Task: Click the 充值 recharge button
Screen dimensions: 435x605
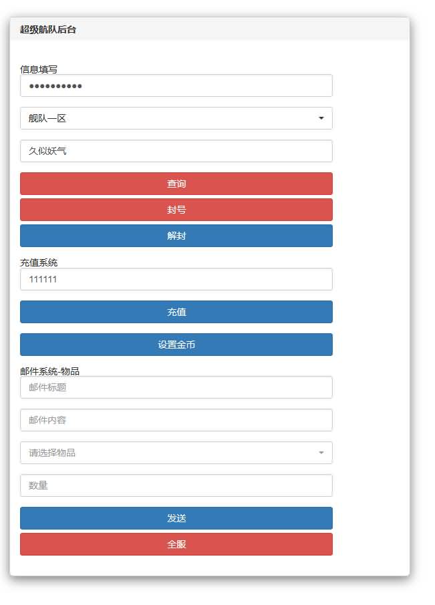Action: coord(176,312)
